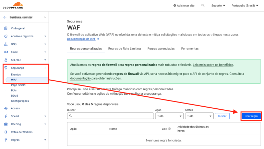Open Page Shield sidebar item
This screenshot has width=264, height=149.
click(18, 85)
